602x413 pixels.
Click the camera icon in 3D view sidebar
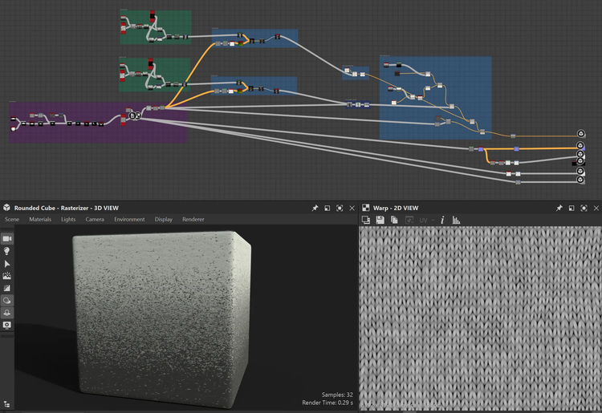click(x=7, y=238)
